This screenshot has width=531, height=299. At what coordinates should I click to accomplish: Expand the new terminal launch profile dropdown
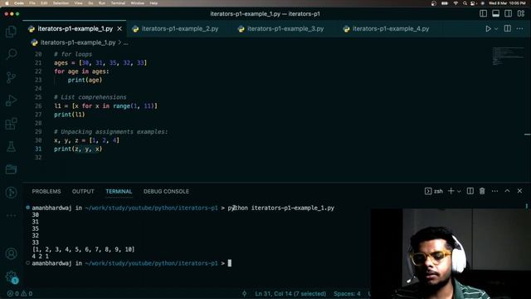459,192
